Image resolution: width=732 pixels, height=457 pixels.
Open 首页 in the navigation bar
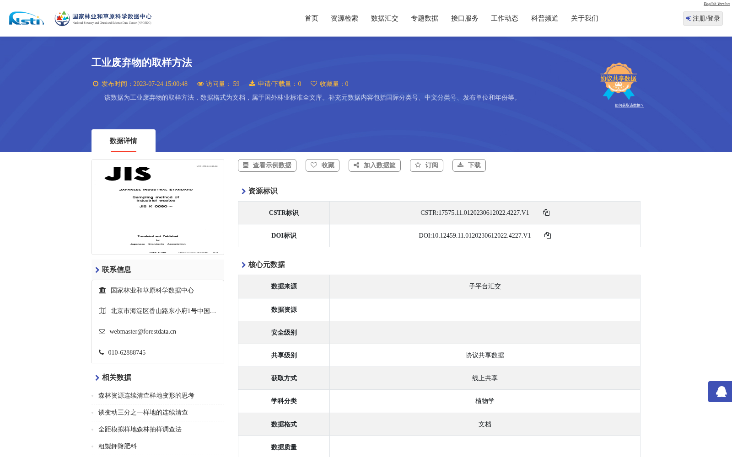pyautogui.click(x=312, y=18)
